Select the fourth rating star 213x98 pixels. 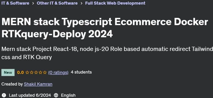coord(40,73)
